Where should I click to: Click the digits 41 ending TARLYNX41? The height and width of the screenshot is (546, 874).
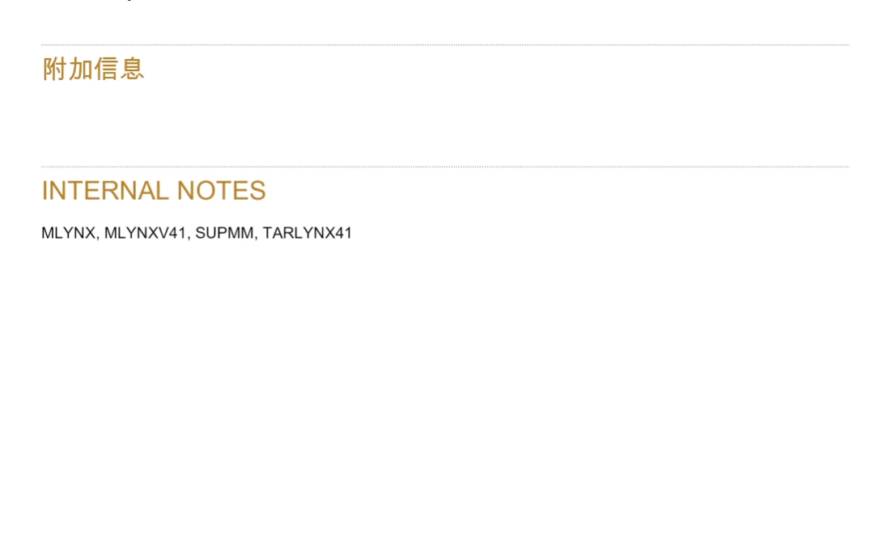pos(343,233)
